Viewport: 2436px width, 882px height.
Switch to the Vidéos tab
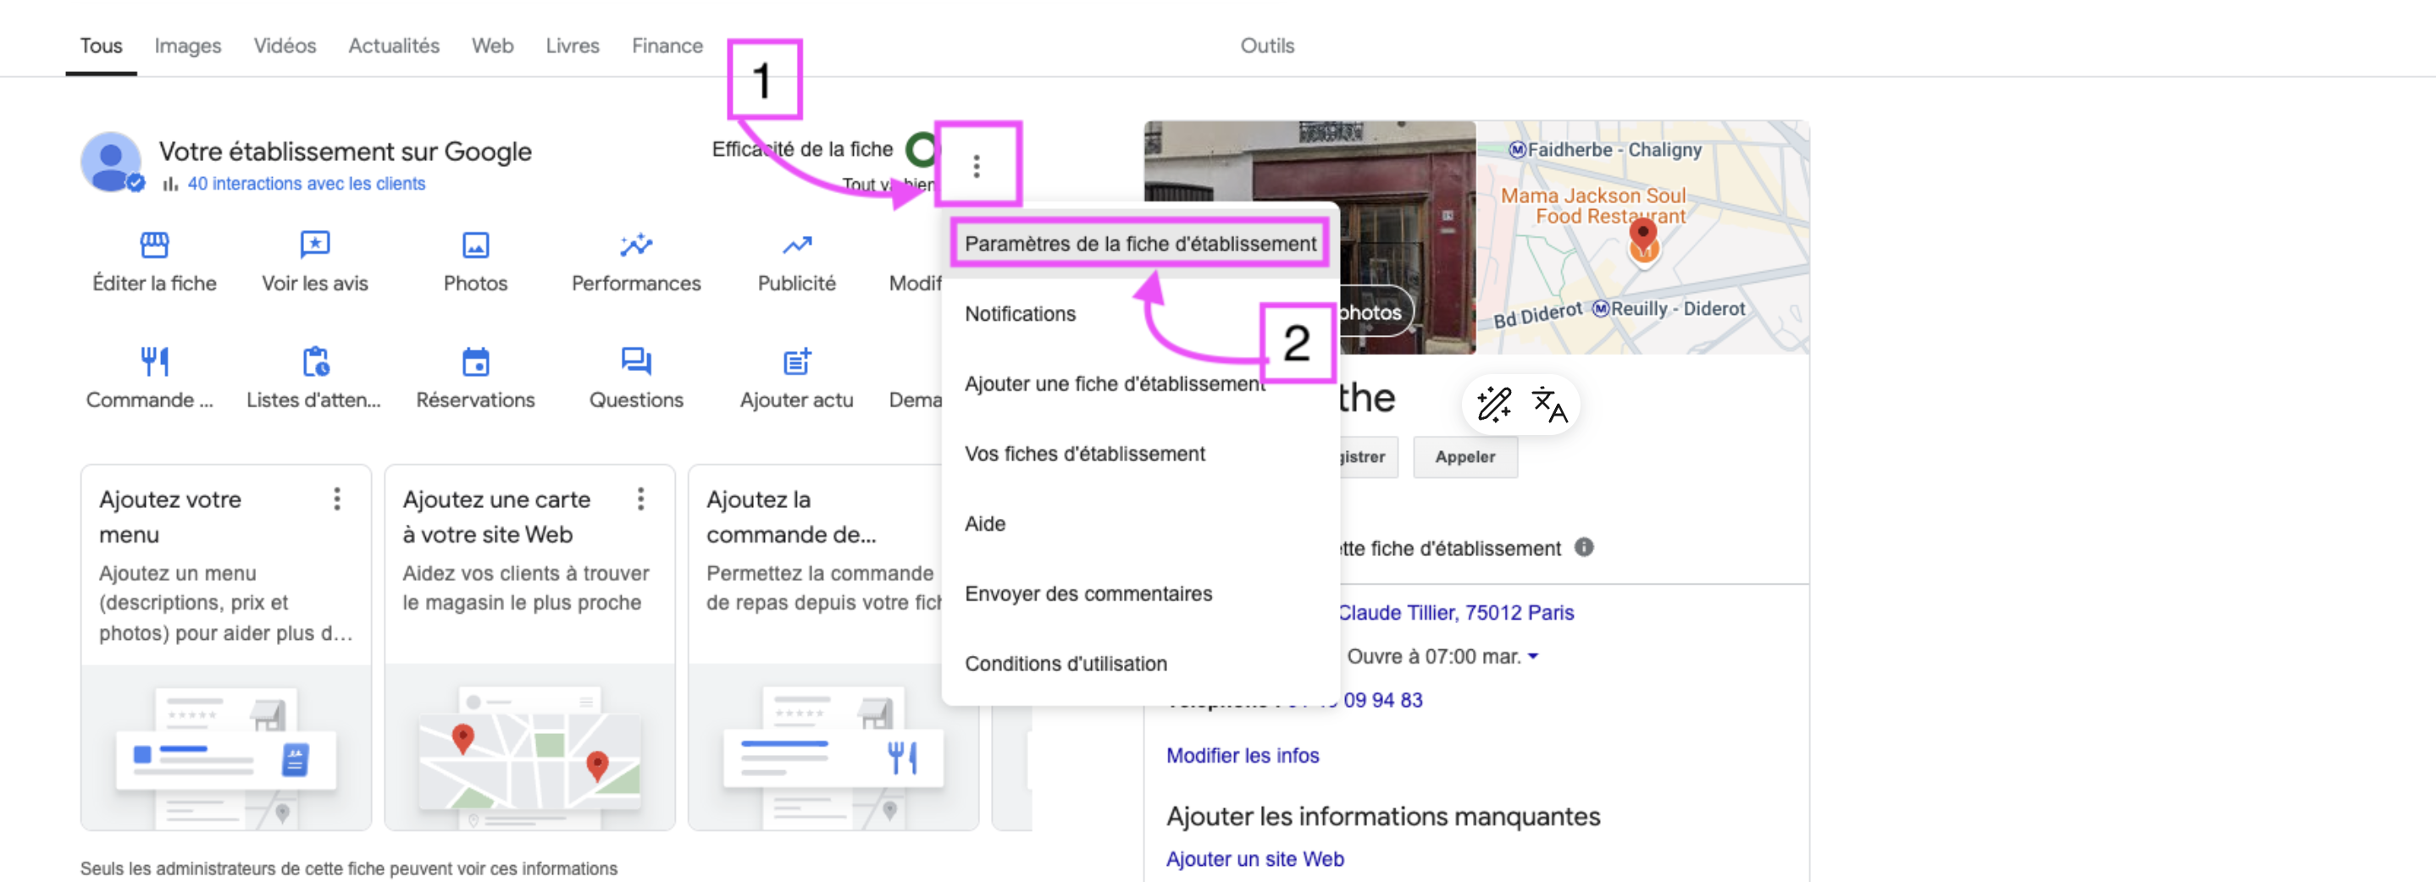[285, 46]
